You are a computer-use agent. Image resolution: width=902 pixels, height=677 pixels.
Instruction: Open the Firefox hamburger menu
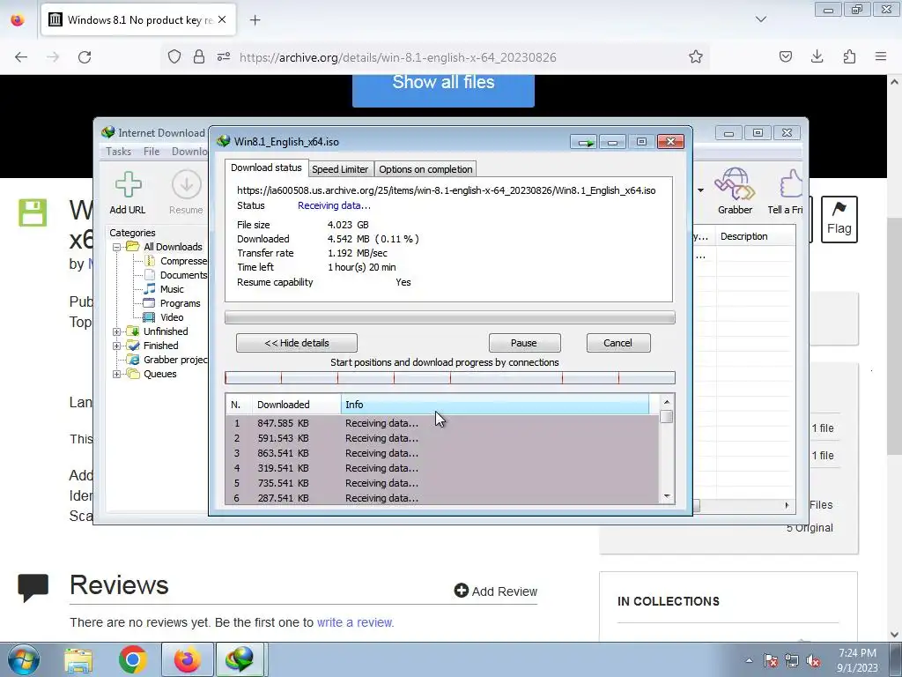(x=881, y=56)
